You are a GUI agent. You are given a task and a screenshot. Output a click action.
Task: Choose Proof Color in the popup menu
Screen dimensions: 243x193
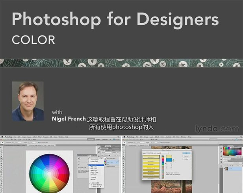94,161
